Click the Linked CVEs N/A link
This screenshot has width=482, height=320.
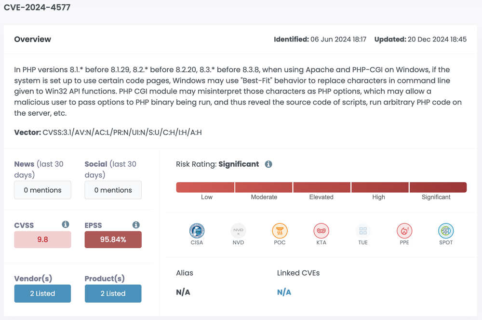coord(284,292)
